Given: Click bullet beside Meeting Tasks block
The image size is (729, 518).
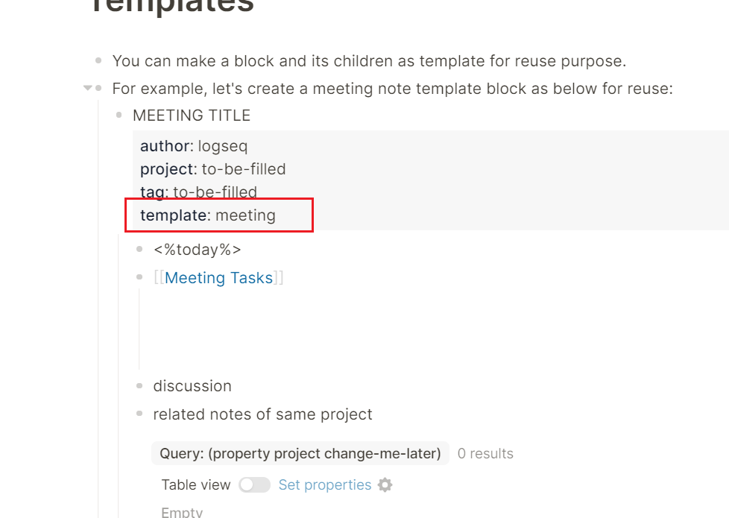Looking at the screenshot, I should coord(139,277).
